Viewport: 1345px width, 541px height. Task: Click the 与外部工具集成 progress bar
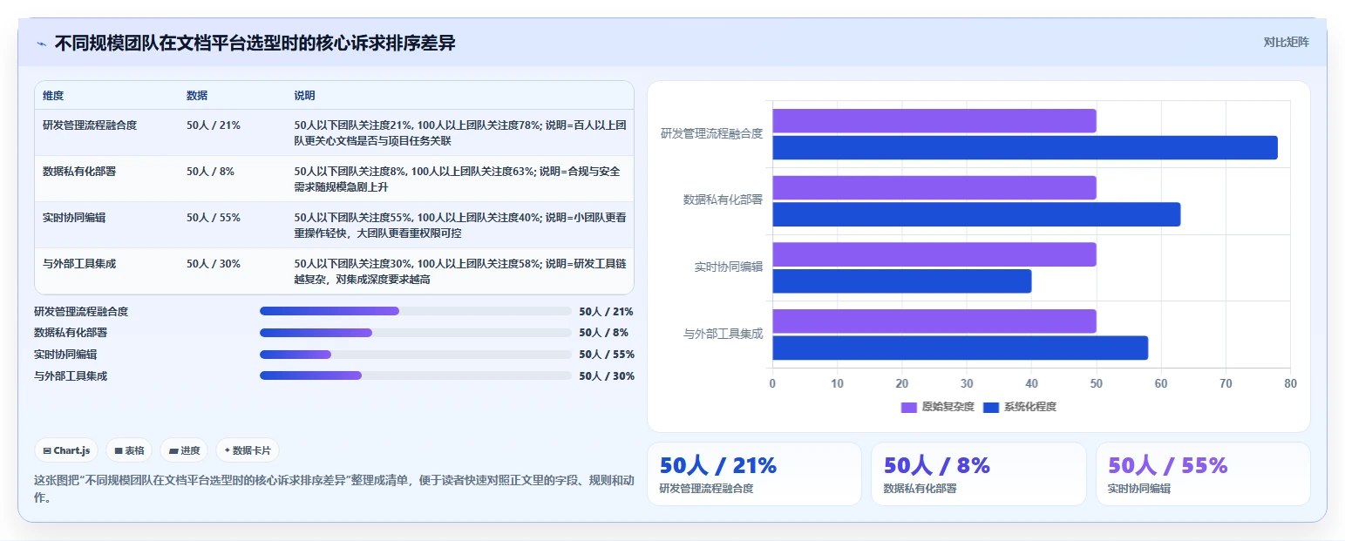point(415,375)
